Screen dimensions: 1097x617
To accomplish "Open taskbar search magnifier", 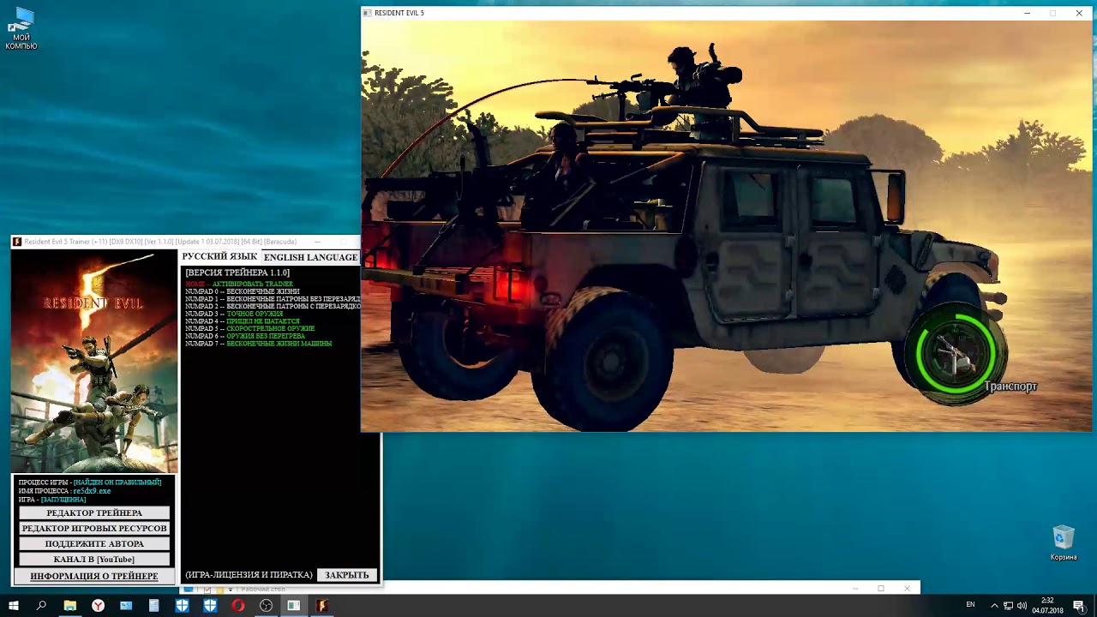I will (41, 606).
